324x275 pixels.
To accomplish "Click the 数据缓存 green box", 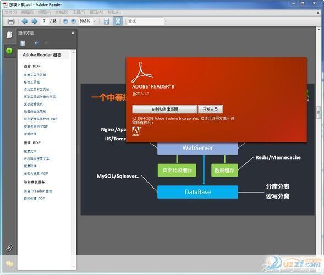I will [224, 170].
